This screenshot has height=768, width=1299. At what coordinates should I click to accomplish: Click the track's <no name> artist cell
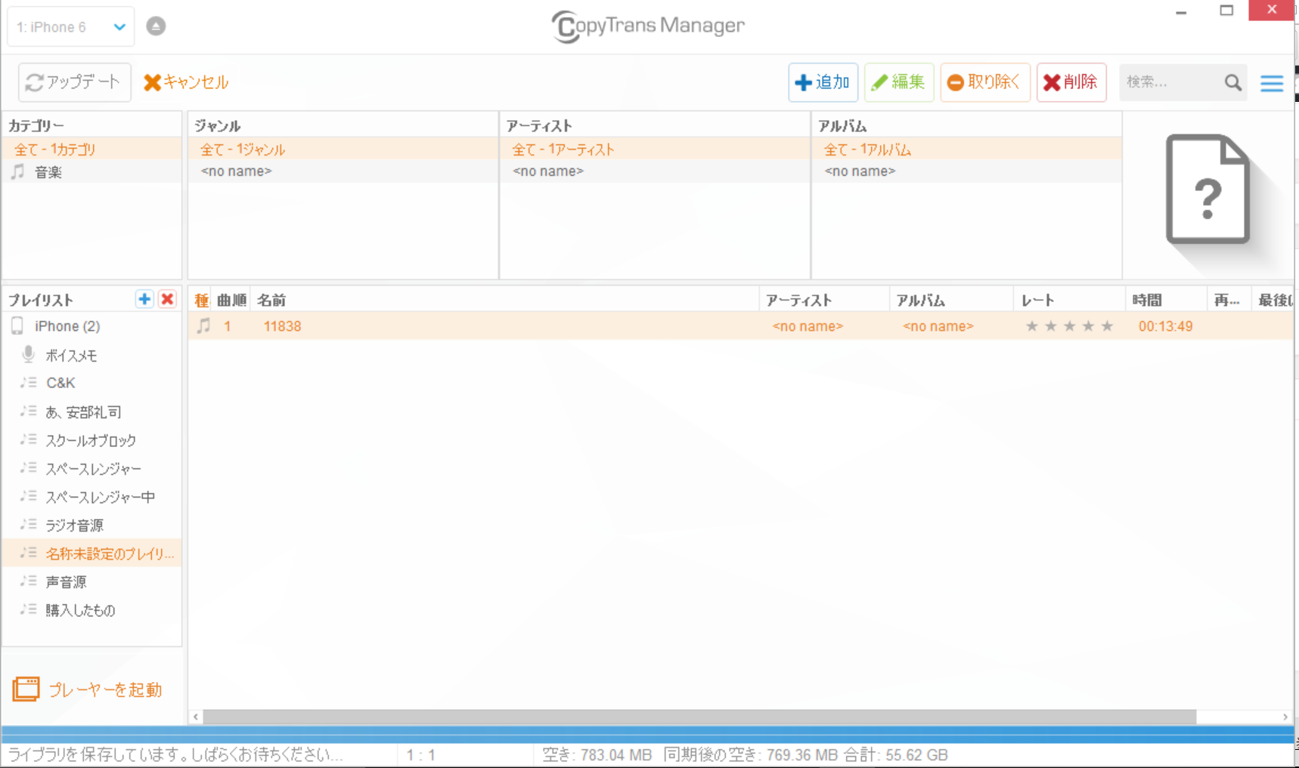808,326
